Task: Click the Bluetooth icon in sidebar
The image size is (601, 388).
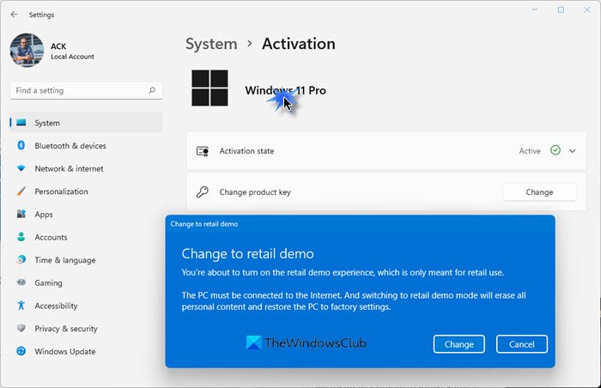Action: 21,145
